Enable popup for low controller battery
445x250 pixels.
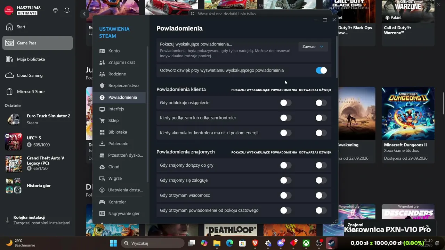coord(286,133)
